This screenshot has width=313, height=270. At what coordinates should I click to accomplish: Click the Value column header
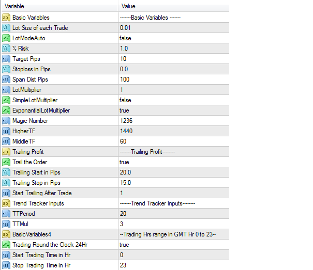[128, 6]
